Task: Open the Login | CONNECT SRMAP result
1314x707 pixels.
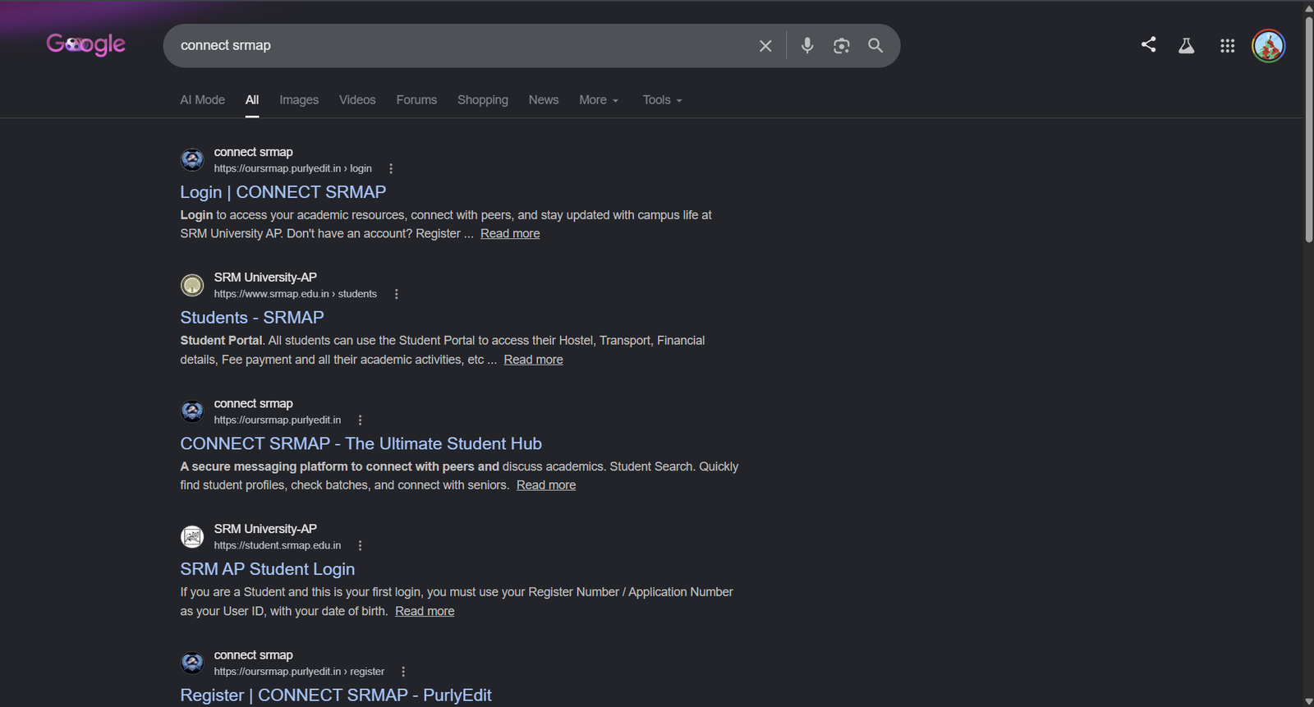Action: (283, 192)
